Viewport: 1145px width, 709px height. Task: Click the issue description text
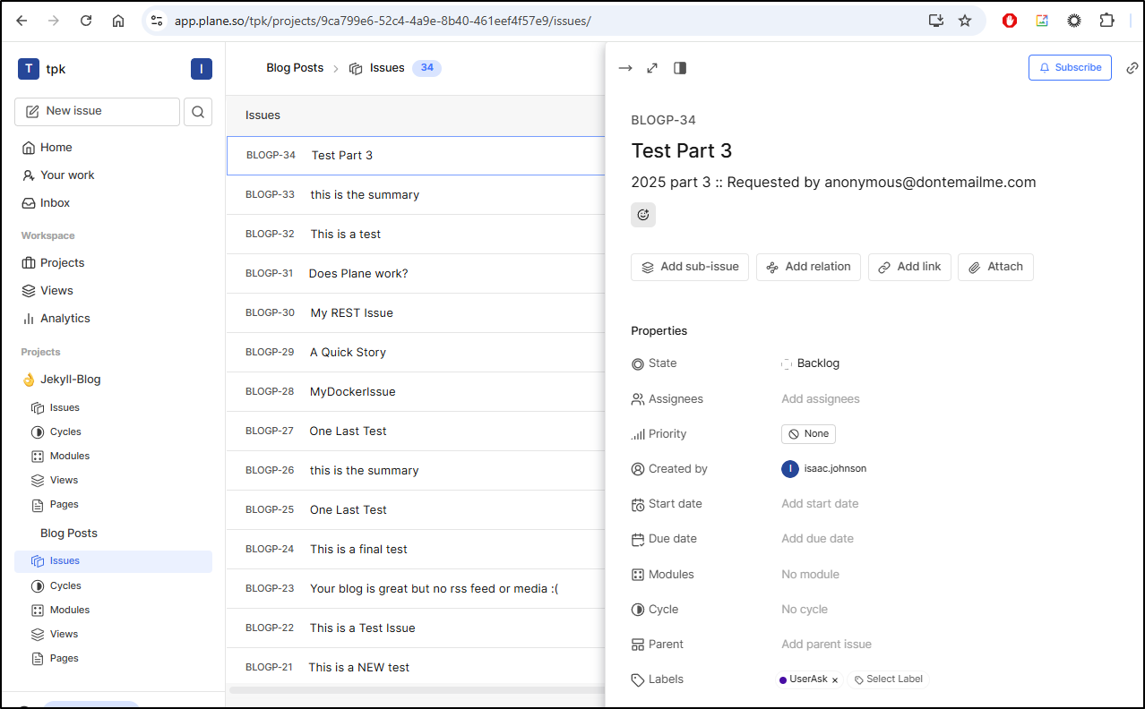pyautogui.click(x=833, y=183)
